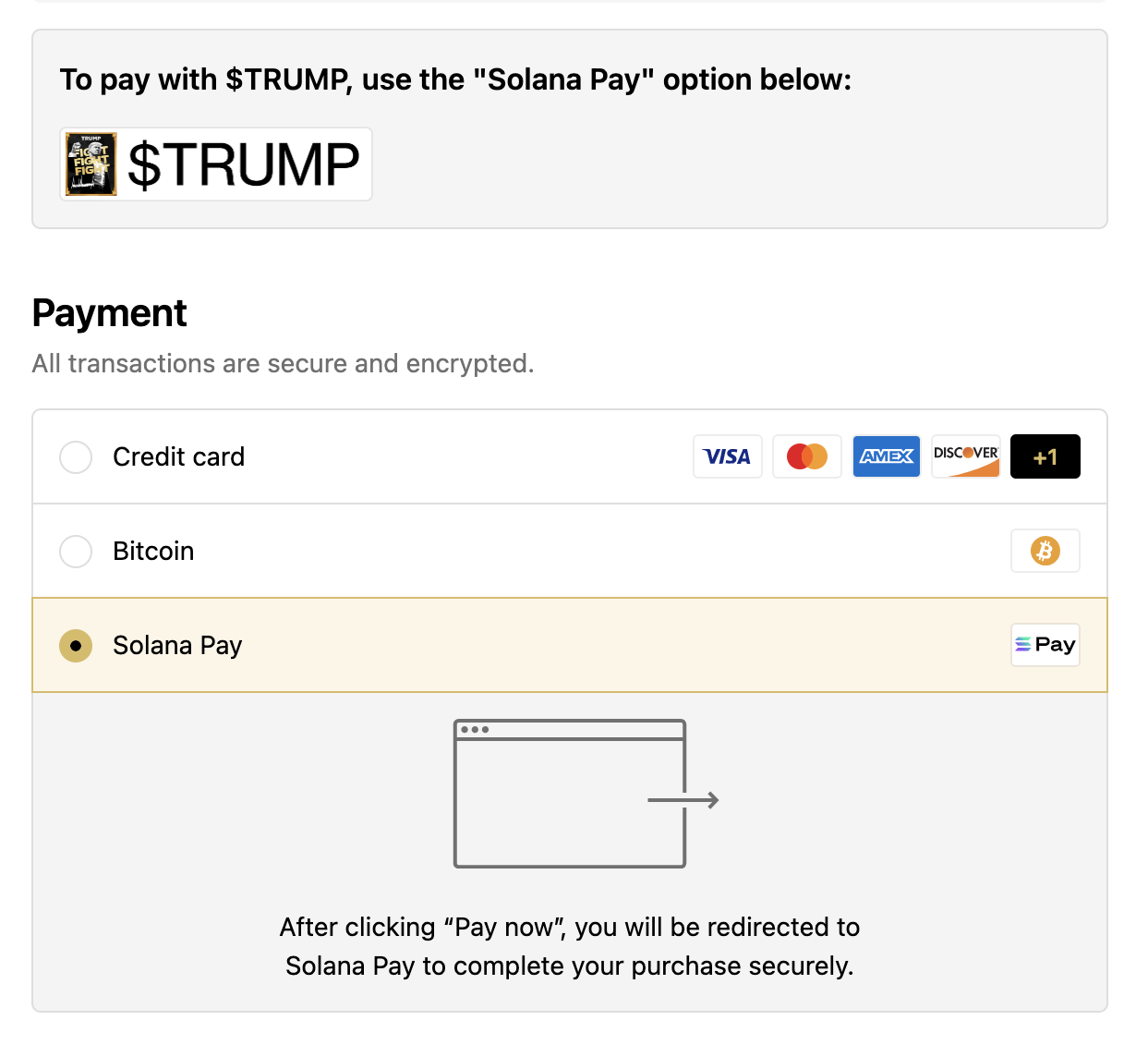Click the "Solana Pay" option label
1136x1057 pixels.
coord(177,646)
